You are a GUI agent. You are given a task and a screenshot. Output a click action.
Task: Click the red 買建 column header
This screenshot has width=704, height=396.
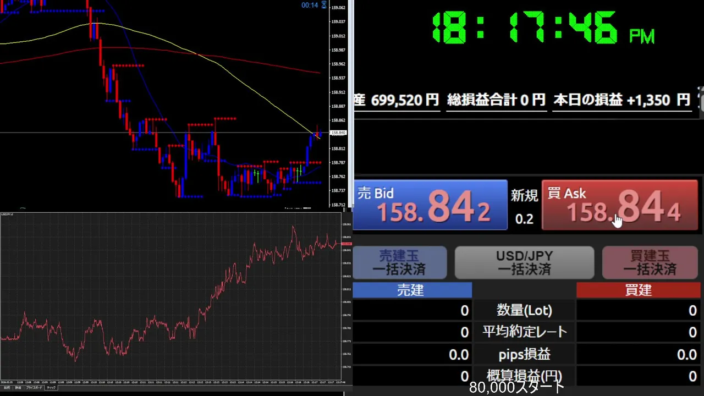point(637,290)
